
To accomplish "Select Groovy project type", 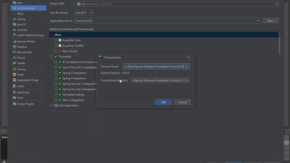I will coord(21,69).
